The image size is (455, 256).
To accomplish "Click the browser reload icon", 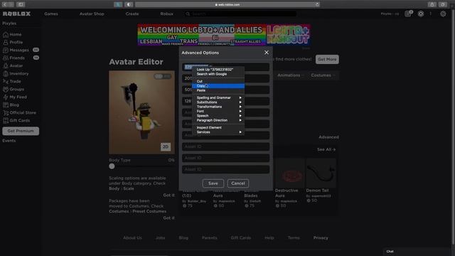I will point(317,4).
